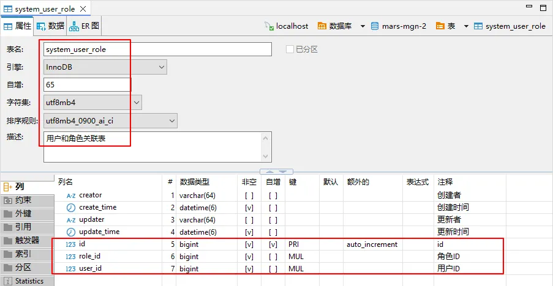Click the clock icon for create_time
553x286 pixels.
click(x=71, y=208)
